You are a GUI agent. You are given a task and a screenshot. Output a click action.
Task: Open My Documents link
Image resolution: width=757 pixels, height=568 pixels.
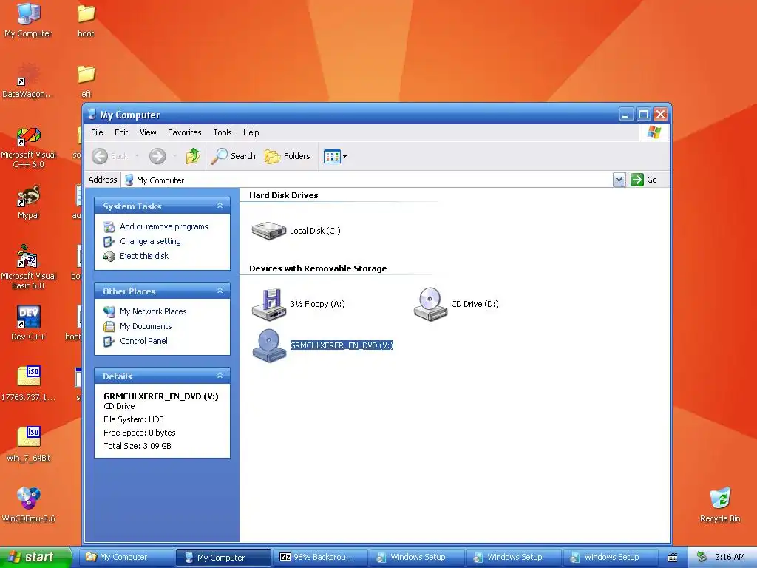coord(146,326)
